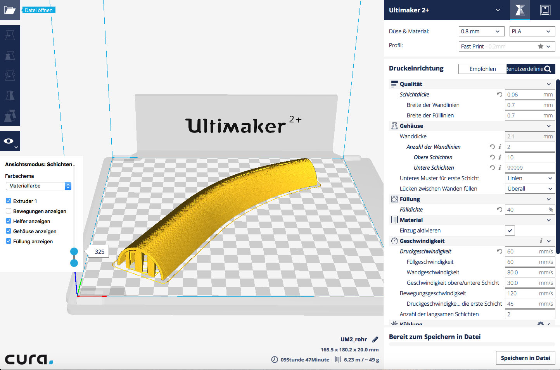Click the print time clock icon

click(x=274, y=360)
